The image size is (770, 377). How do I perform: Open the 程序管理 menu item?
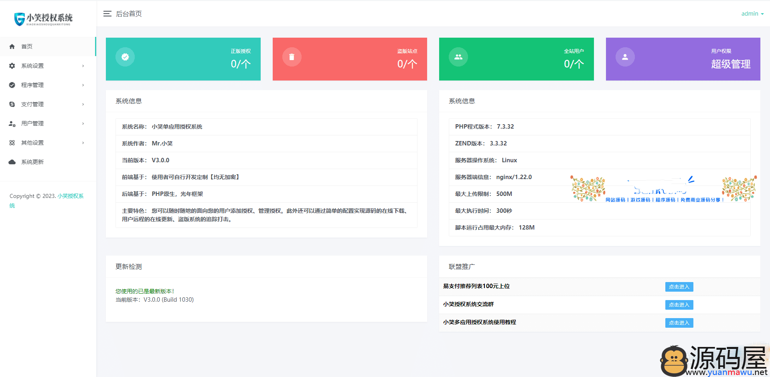pos(48,85)
